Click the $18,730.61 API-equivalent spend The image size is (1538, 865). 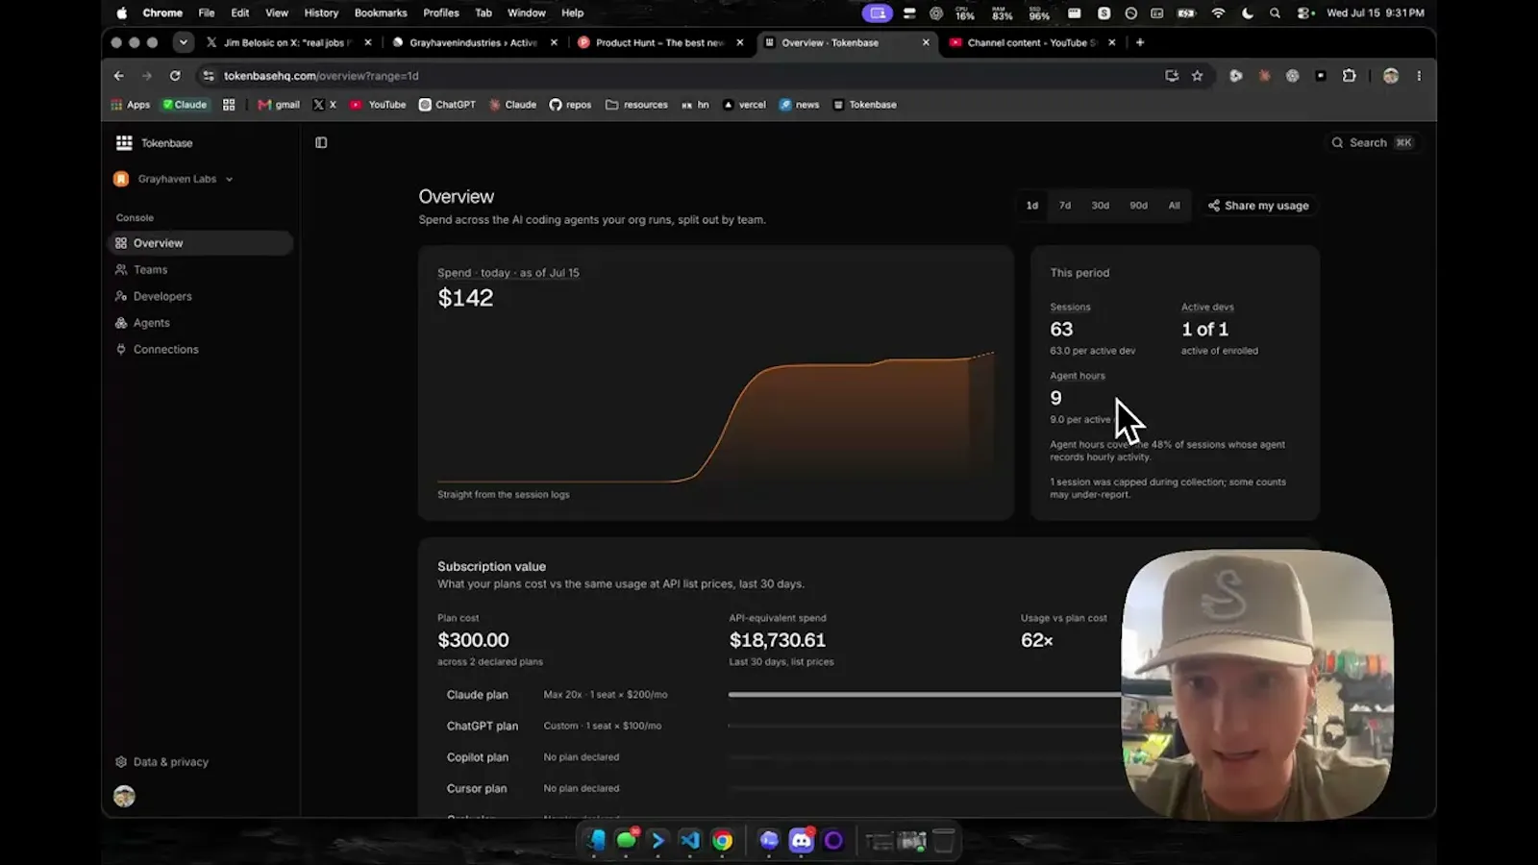[777, 640]
